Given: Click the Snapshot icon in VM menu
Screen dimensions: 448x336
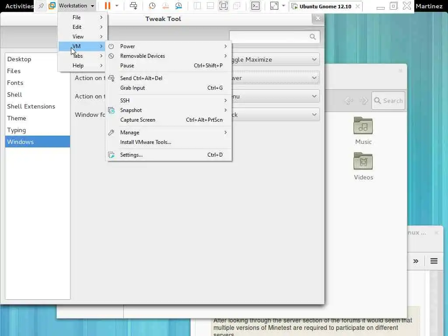Looking at the screenshot, I should coord(112,110).
